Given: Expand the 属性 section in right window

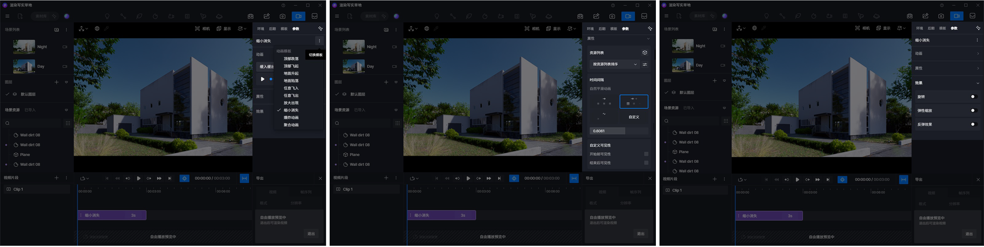Looking at the screenshot, I should click(x=978, y=69).
